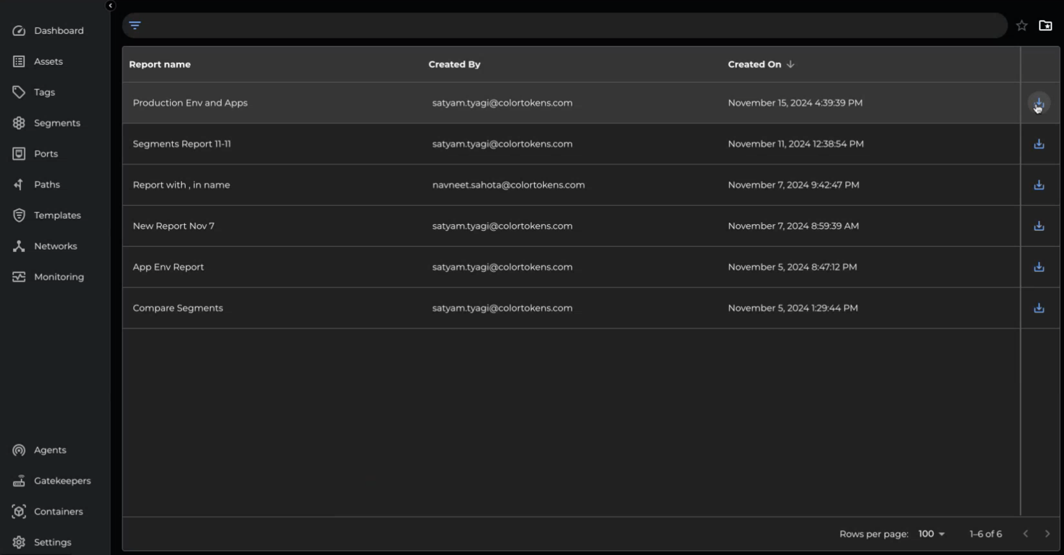Select the Production Env and Apps row
This screenshot has height=555, width=1064.
click(190, 103)
